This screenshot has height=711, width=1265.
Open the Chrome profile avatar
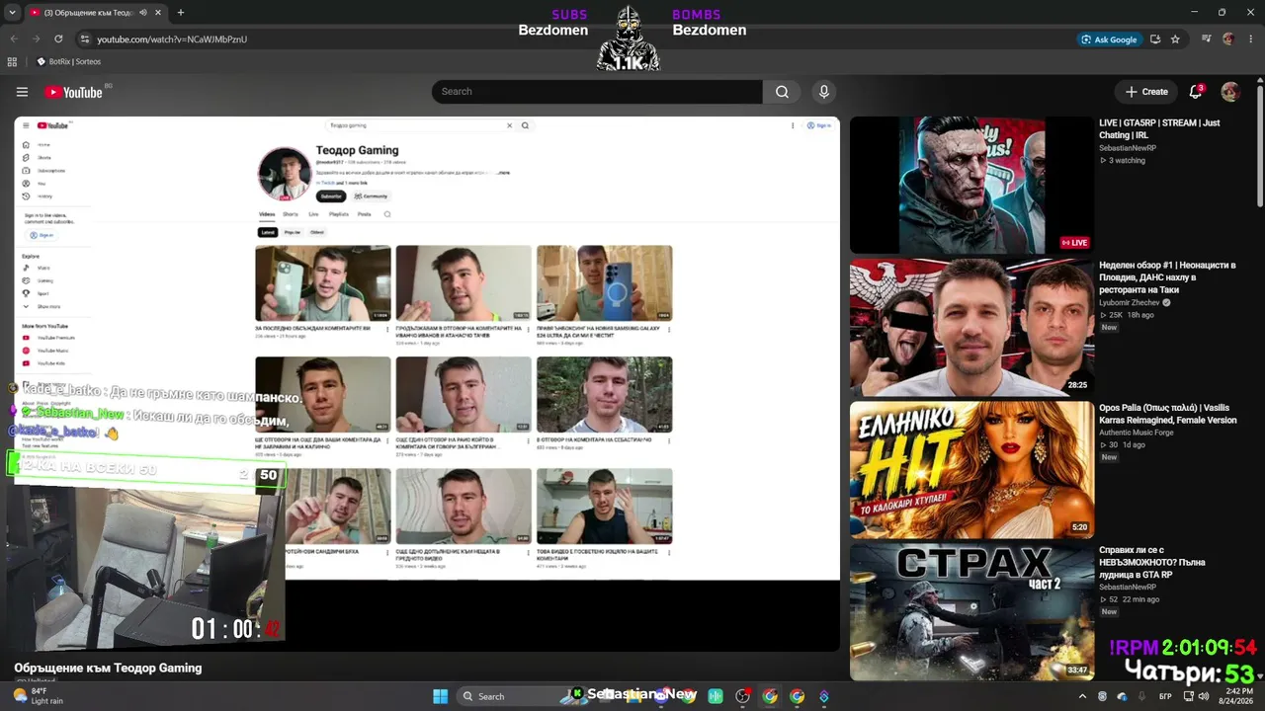click(1228, 39)
